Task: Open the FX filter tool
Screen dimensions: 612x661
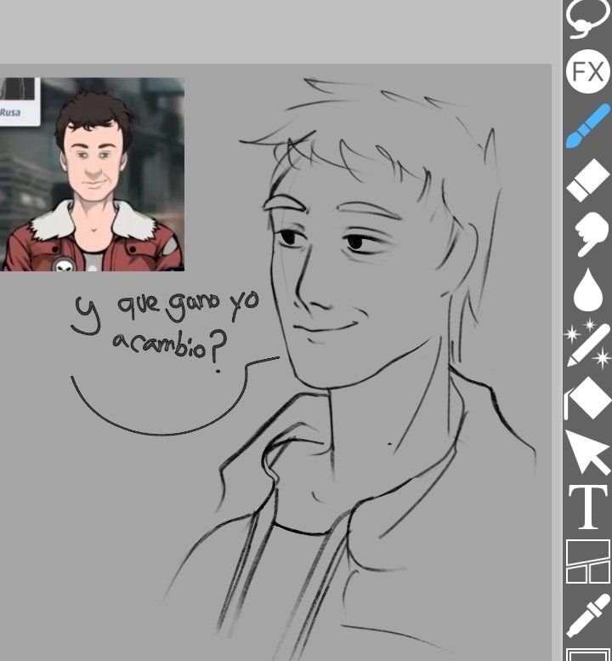Action: coord(587,71)
